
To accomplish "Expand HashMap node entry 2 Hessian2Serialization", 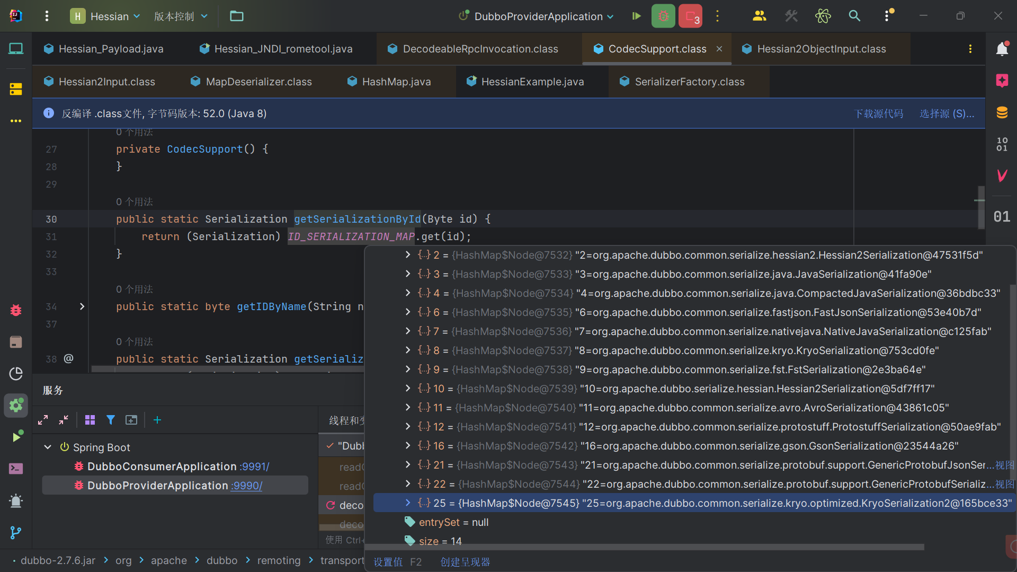I will (x=408, y=255).
